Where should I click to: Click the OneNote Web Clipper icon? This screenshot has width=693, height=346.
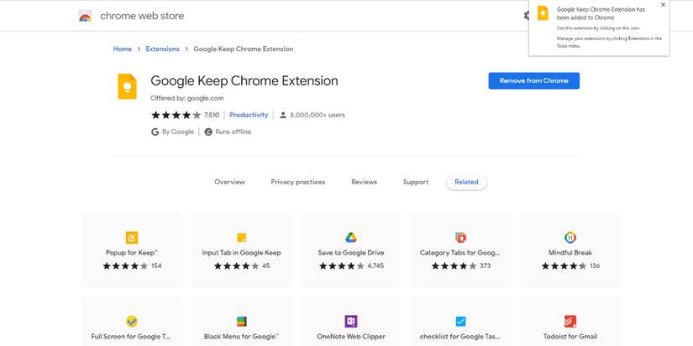coord(351,321)
